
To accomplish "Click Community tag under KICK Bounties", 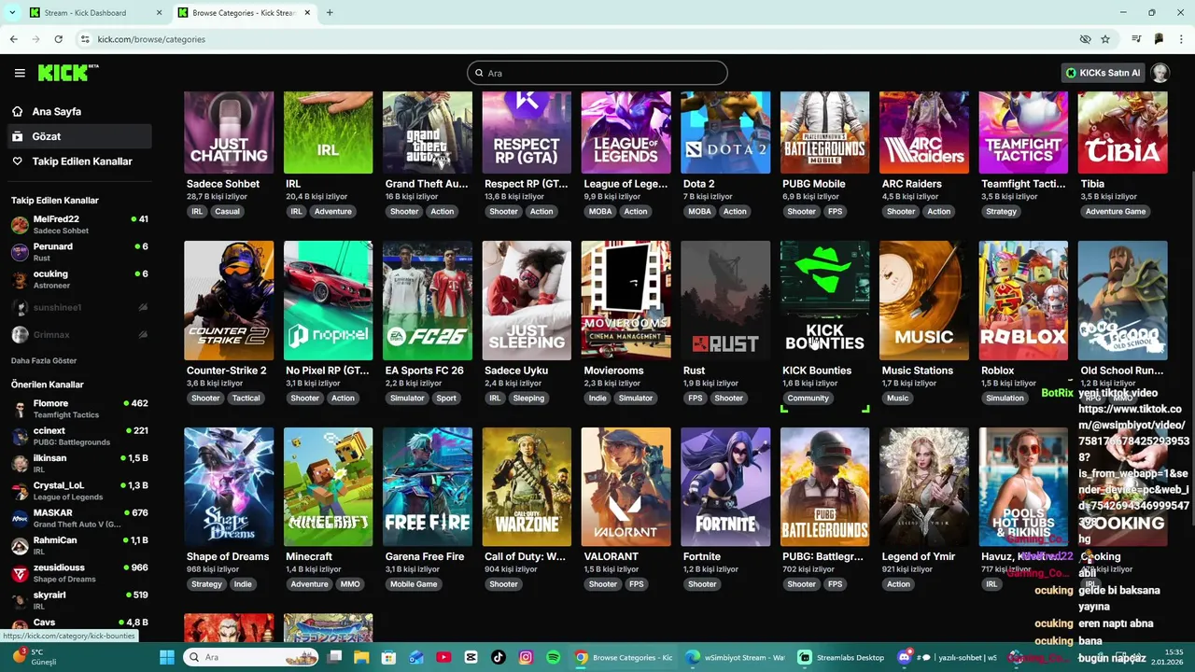I will (x=808, y=399).
